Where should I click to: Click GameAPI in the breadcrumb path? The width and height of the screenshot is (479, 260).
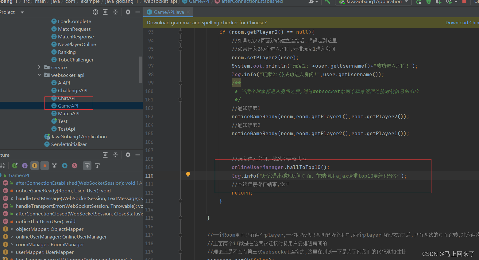199,2
